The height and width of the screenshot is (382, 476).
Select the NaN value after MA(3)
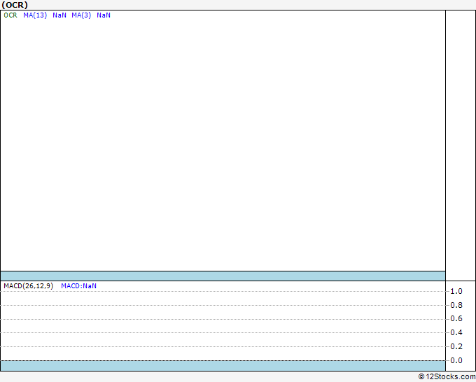pos(104,15)
